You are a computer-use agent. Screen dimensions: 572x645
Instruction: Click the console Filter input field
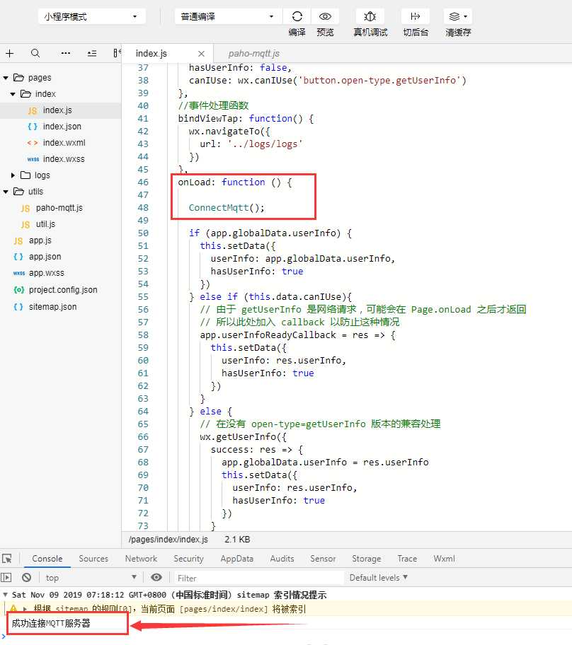click(x=258, y=578)
